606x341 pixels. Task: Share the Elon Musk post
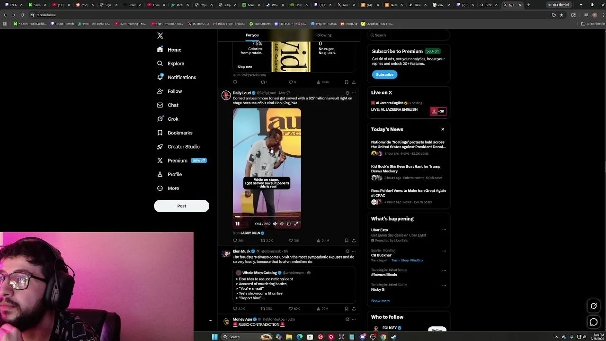coord(354,309)
